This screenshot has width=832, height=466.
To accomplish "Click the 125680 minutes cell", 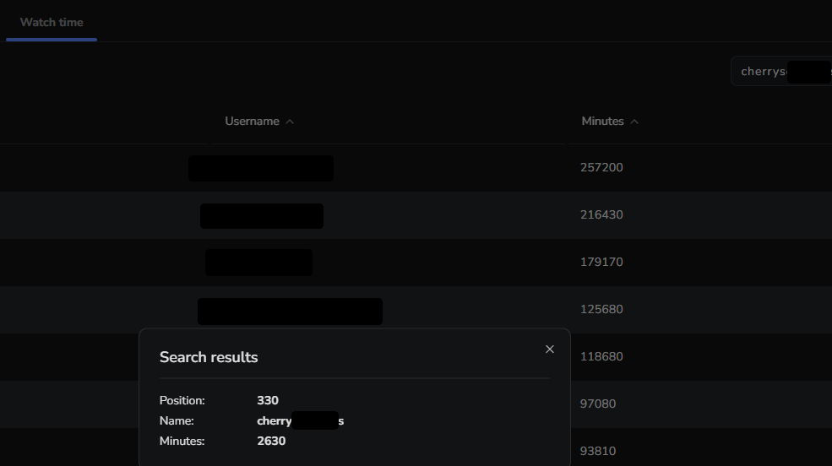I will coord(601,309).
